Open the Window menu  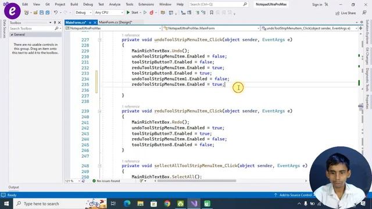click(165, 4)
